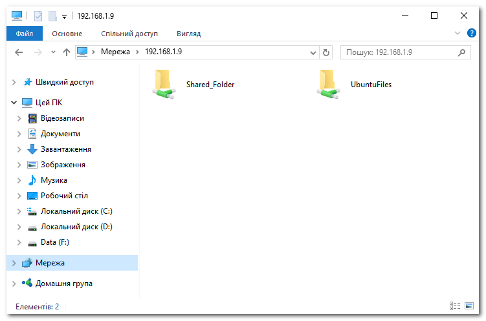Select Швидкий доступ star item
486x321 pixels.
pyautogui.click(x=65, y=82)
